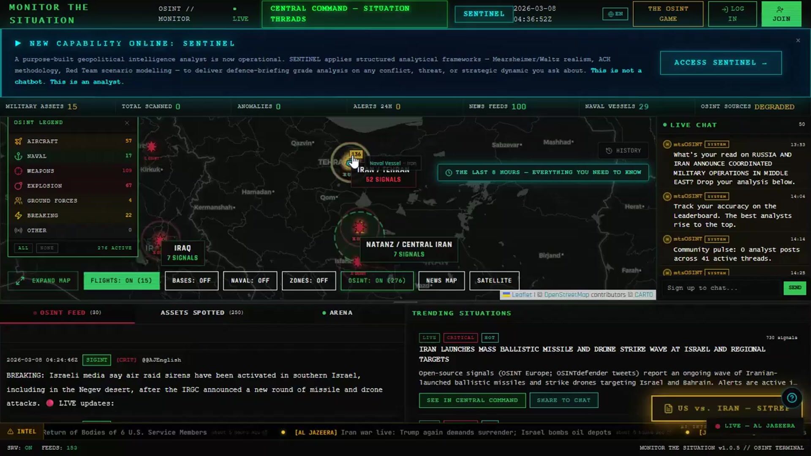Click the help question mark icon
Screen dimensions: 811x456
[x=792, y=398]
